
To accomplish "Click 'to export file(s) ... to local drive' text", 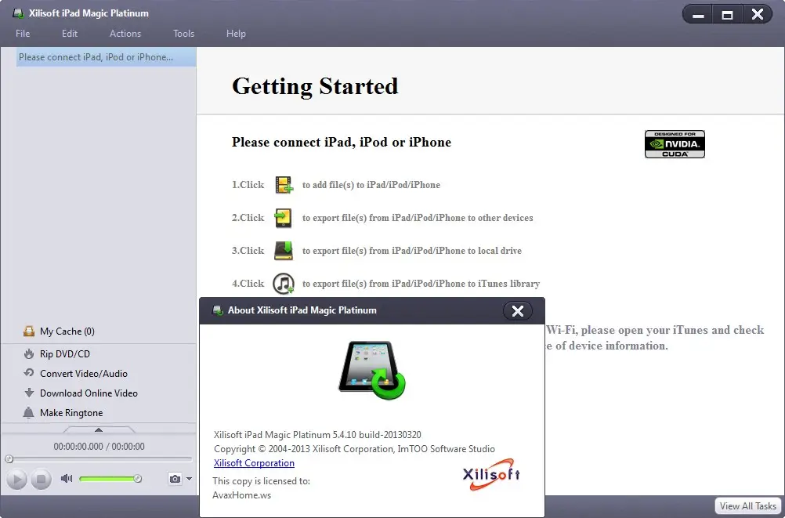I will click(412, 251).
